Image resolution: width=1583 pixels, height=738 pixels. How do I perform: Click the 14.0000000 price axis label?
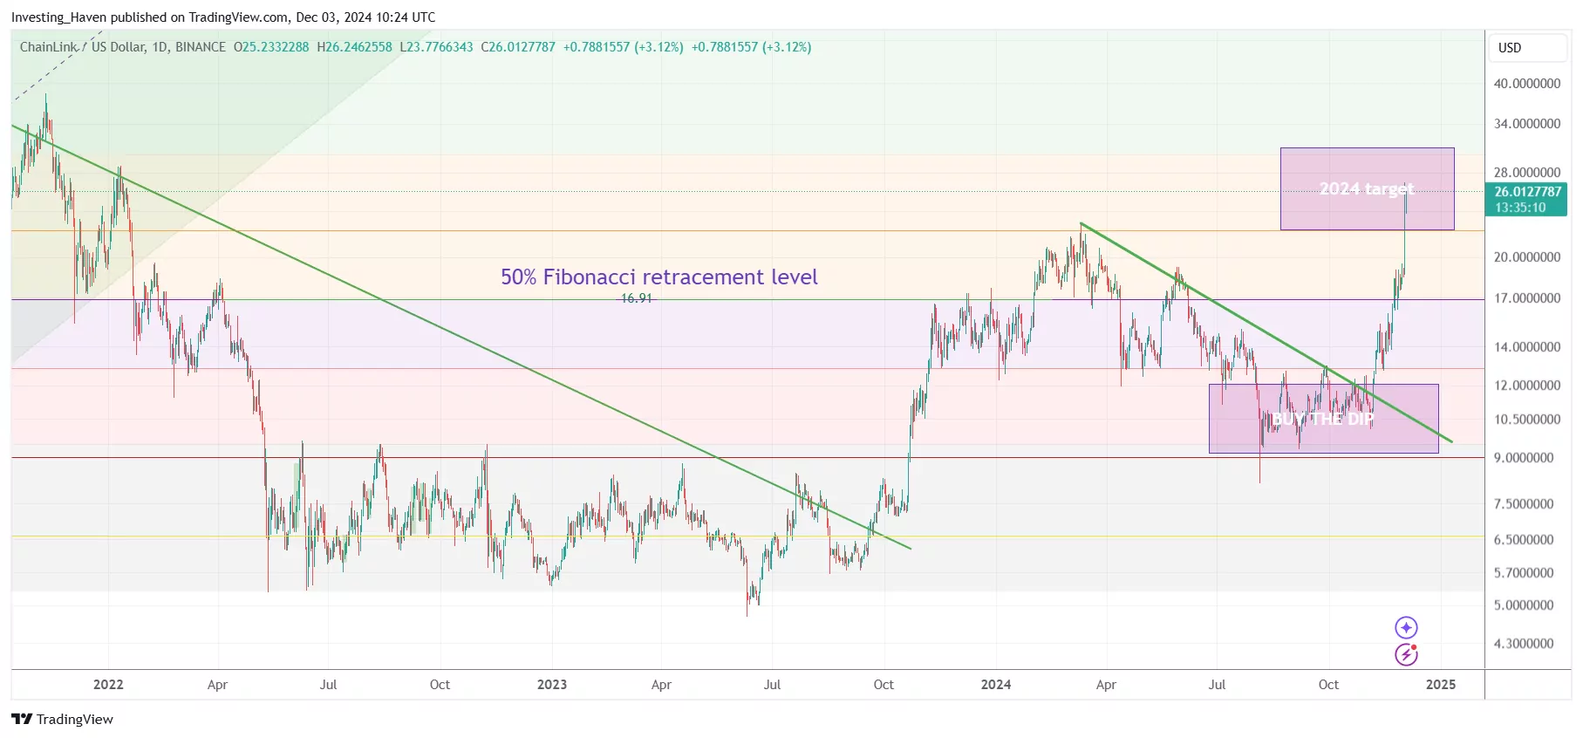[1527, 347]
